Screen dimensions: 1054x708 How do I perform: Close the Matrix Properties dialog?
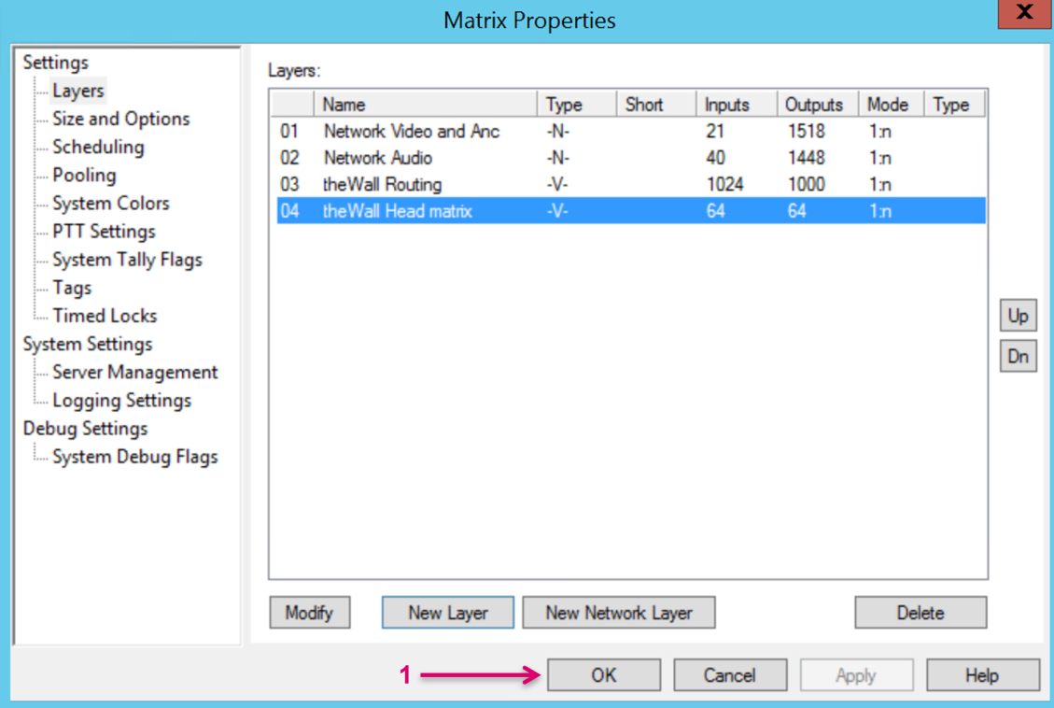[1024, 13]
